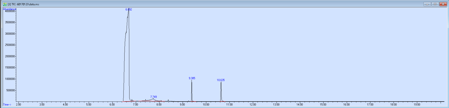The image size is (449, 108).
Task: Click the 4.00 time axis label
Action: click(x=65, y=105)
